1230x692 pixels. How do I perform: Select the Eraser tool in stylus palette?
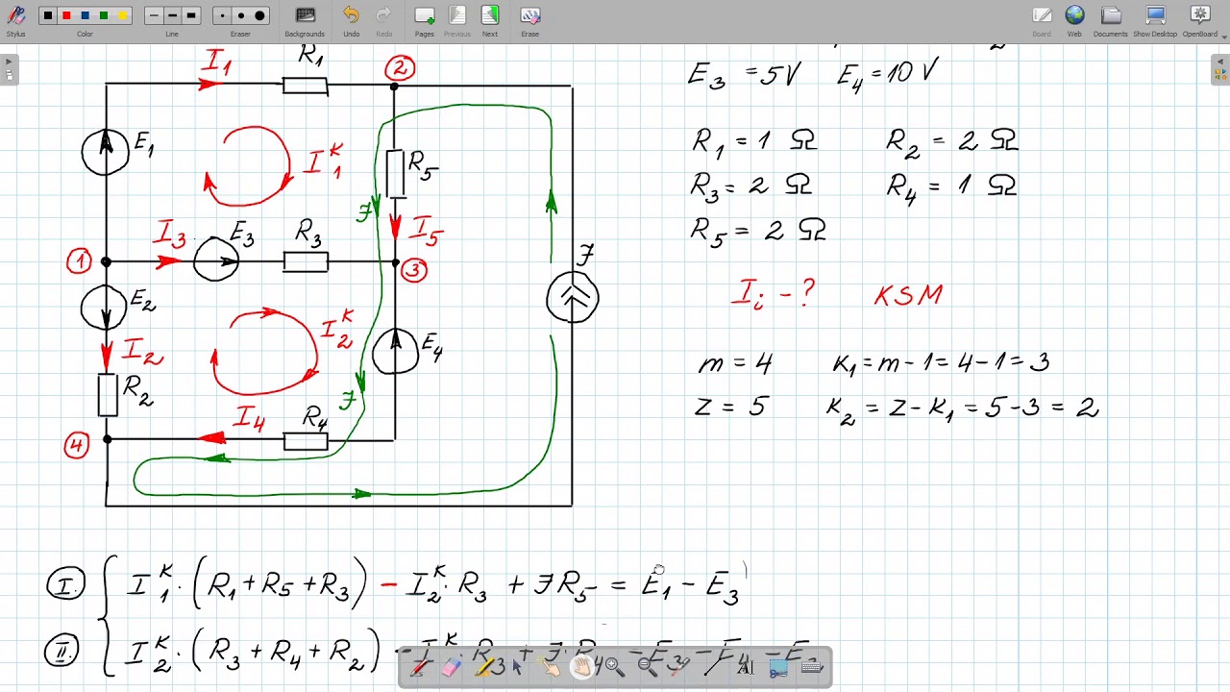click(x=451, y=667)
